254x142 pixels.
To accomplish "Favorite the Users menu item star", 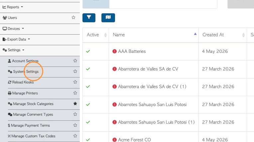I will coord(73,17).
